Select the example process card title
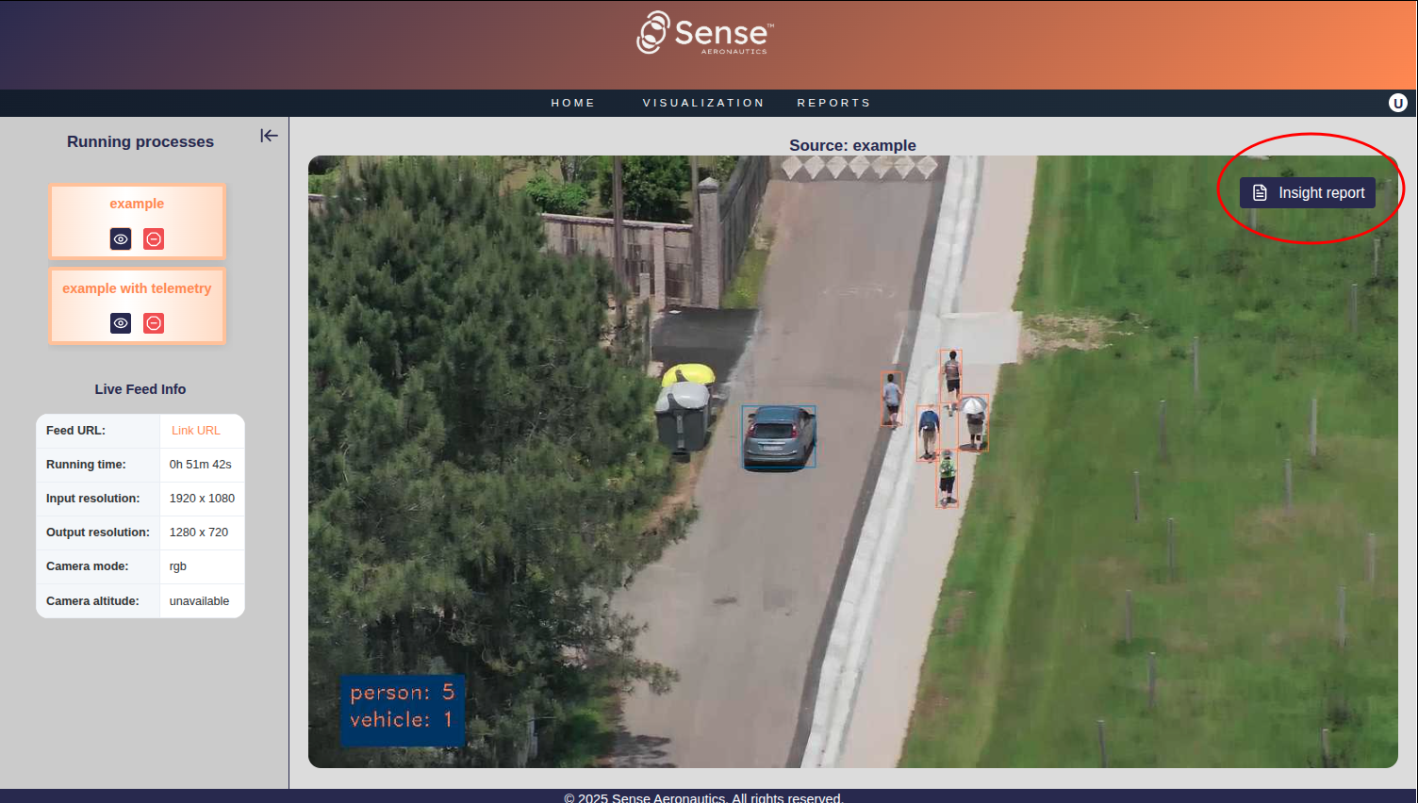1418x803 pixels. 137,204
